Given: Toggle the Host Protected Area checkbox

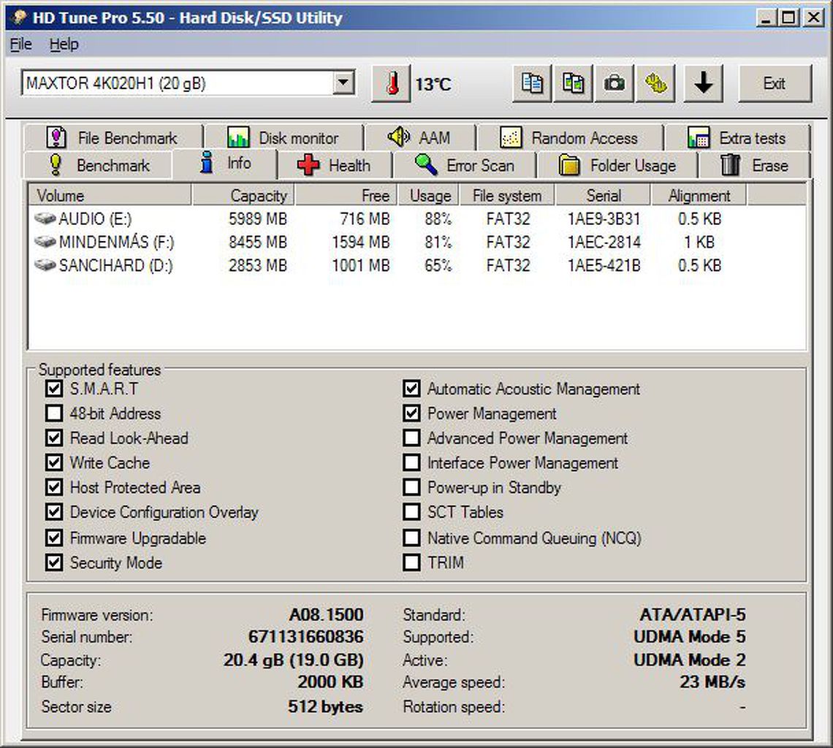Looking at the screenshot, I should (53, 487).
